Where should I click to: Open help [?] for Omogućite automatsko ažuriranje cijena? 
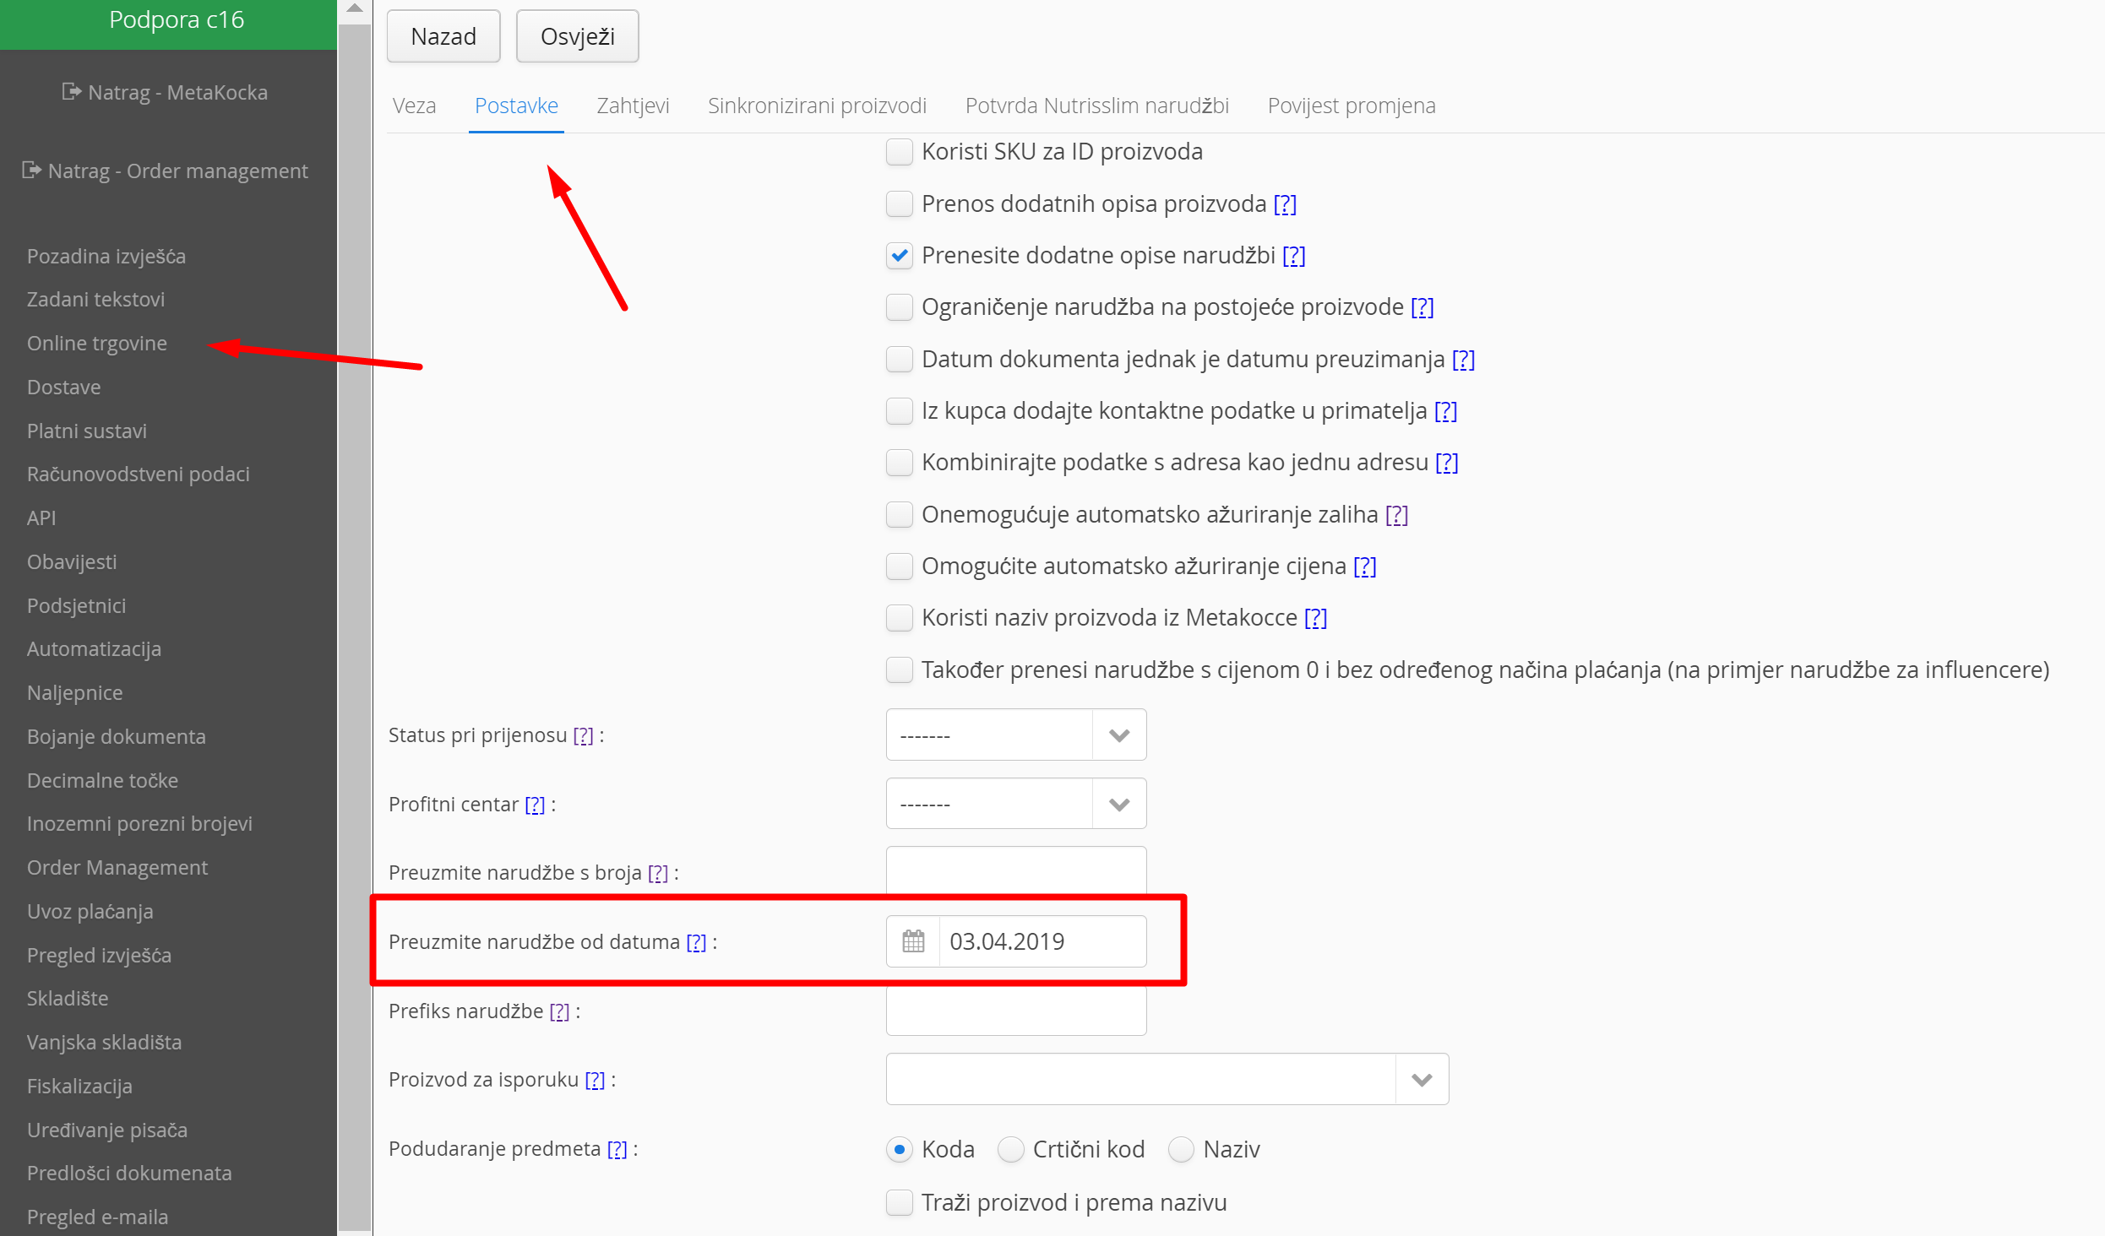1364,566
